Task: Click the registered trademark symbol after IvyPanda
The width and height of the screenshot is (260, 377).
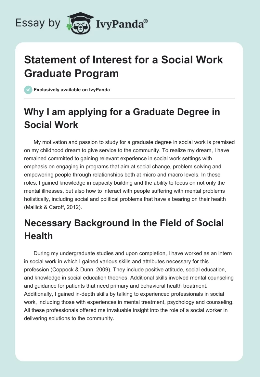Action: point(146,21)
